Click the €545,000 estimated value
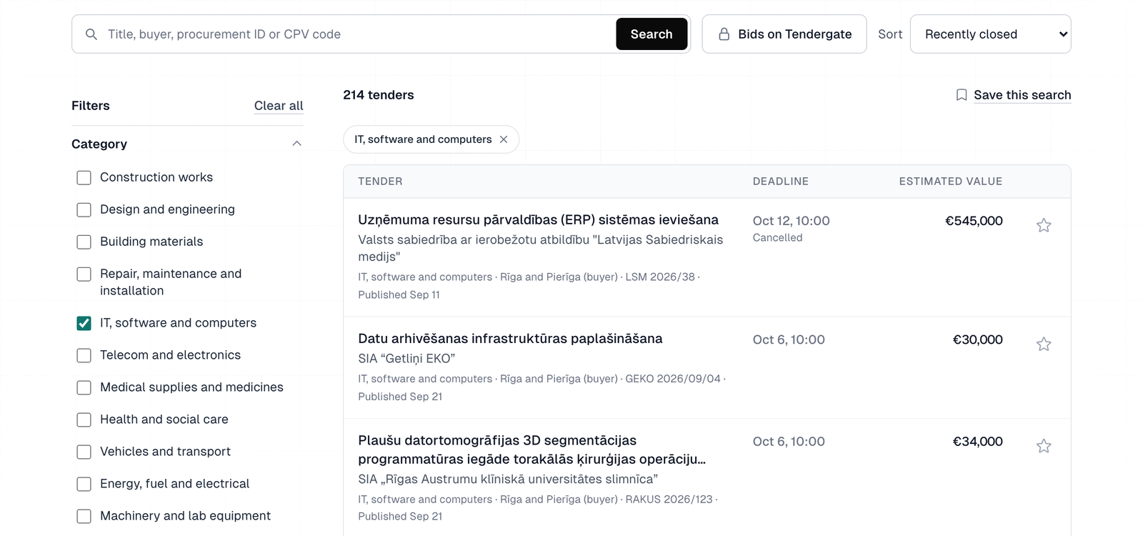The width and height of the screenshot is (1143, 536). (974, 221)
